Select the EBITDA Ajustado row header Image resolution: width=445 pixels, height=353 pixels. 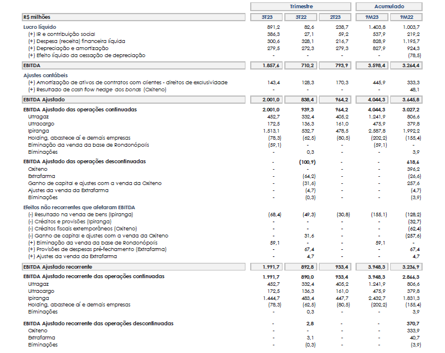134,100
